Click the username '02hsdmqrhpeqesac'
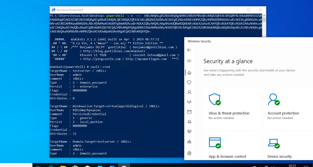313x167 pixels. pos(87,110)
